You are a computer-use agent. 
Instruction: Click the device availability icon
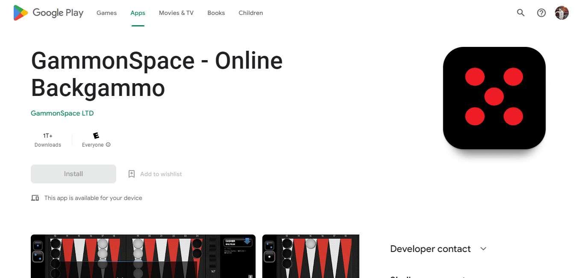click(x=35, y=198)
